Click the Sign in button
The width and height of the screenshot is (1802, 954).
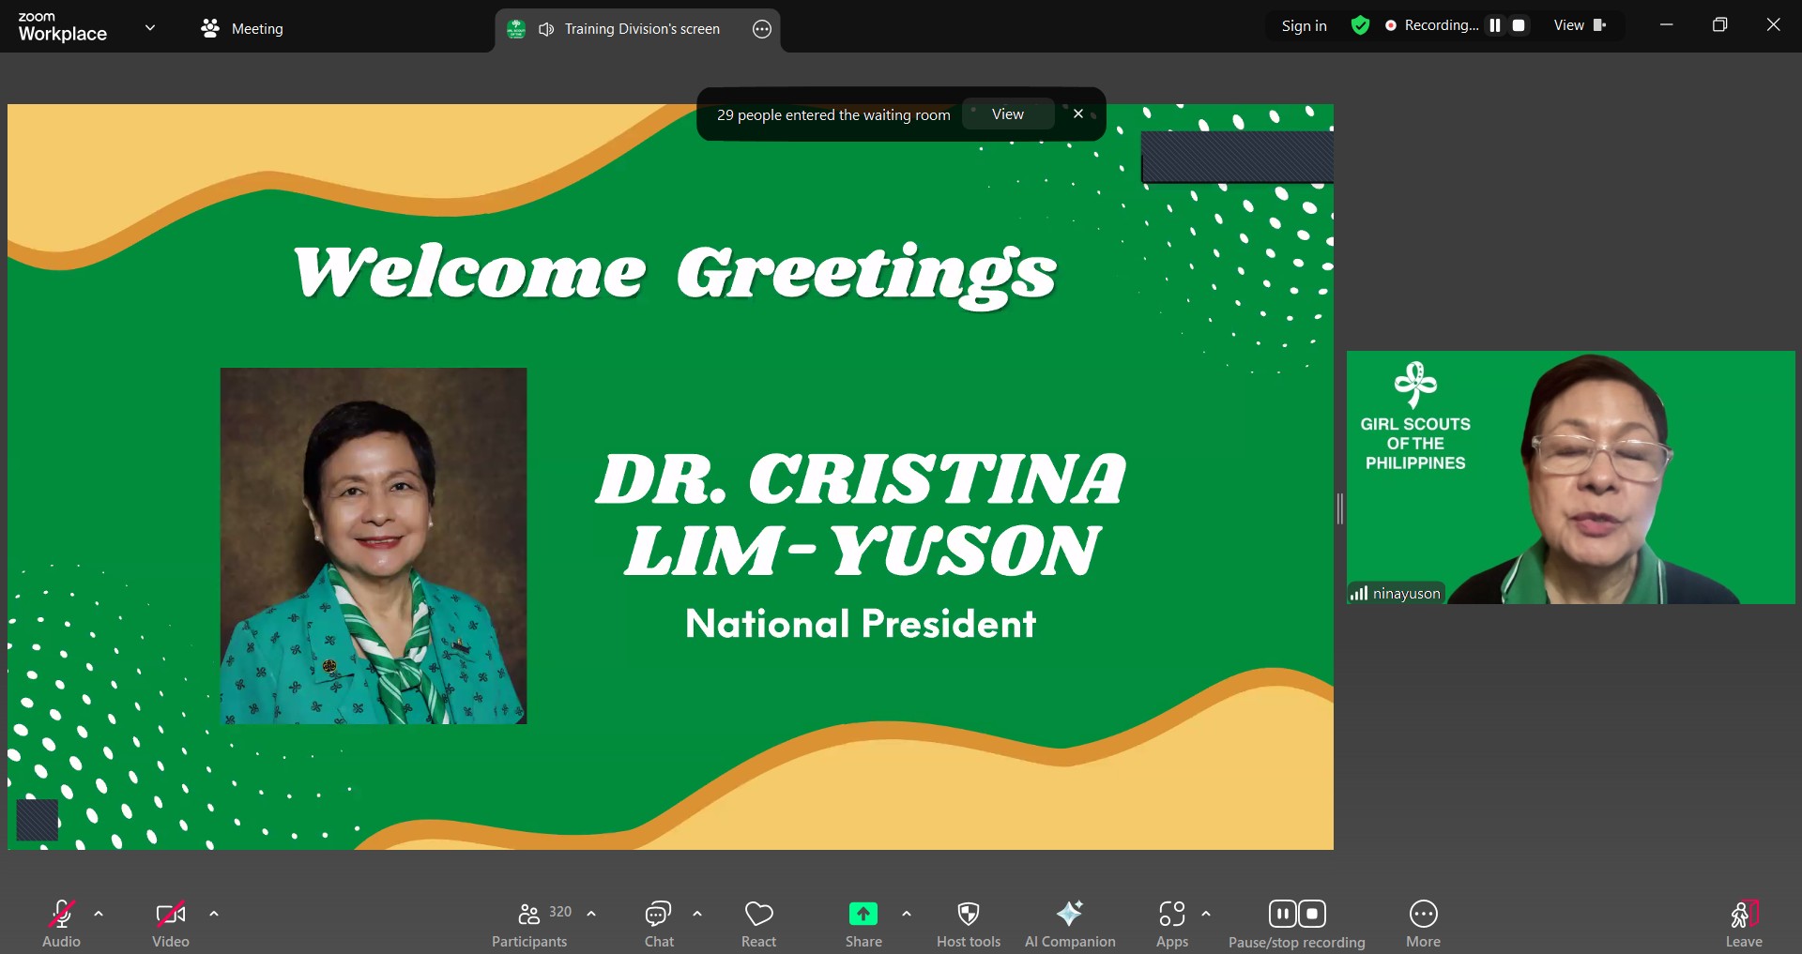[1305, 26]
